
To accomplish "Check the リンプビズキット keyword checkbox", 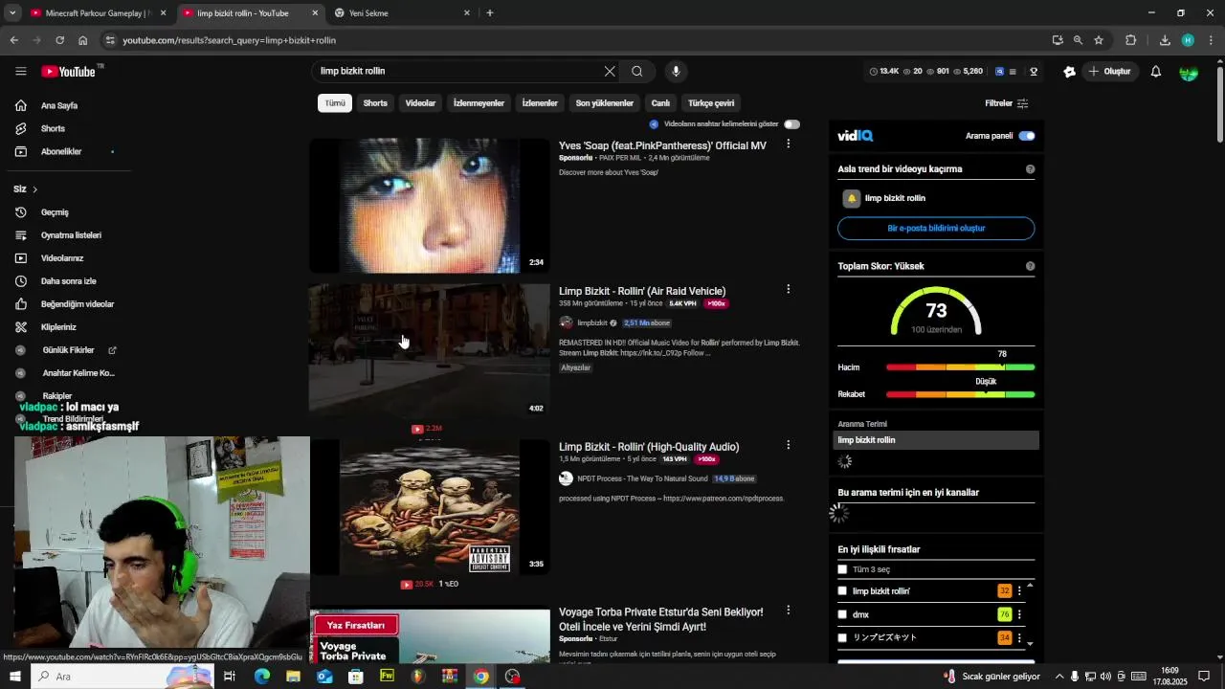I will tap(842, 637).
